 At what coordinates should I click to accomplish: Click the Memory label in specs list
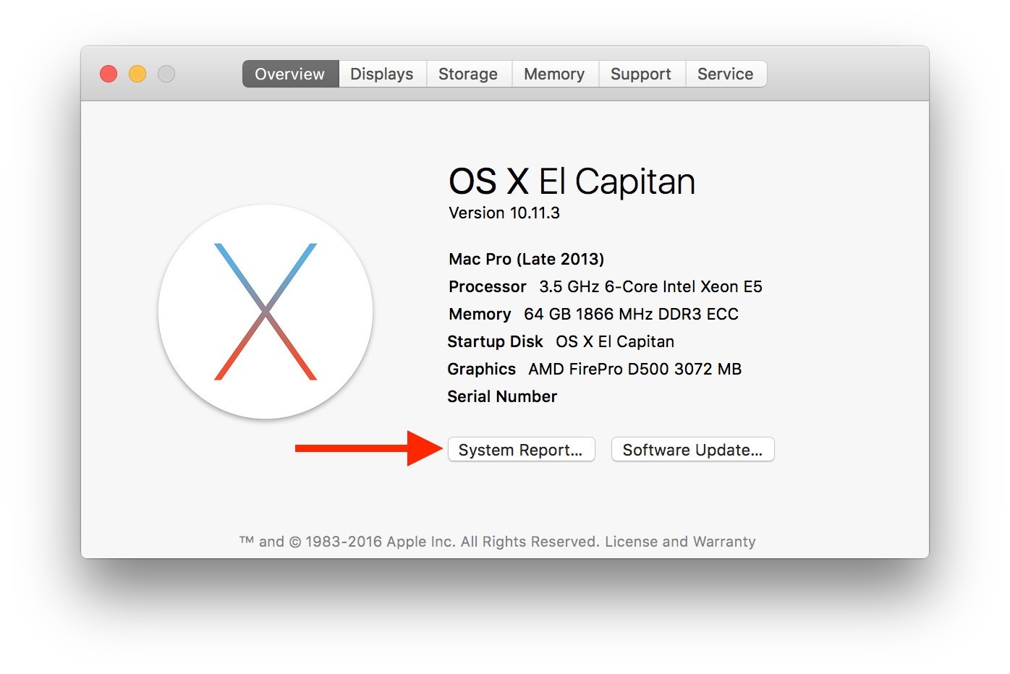coord(480,314)
